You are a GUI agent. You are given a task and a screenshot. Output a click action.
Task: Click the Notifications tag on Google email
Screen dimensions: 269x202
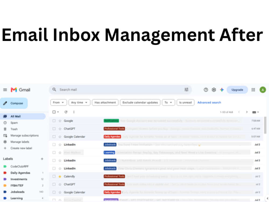tap(111, 121)
